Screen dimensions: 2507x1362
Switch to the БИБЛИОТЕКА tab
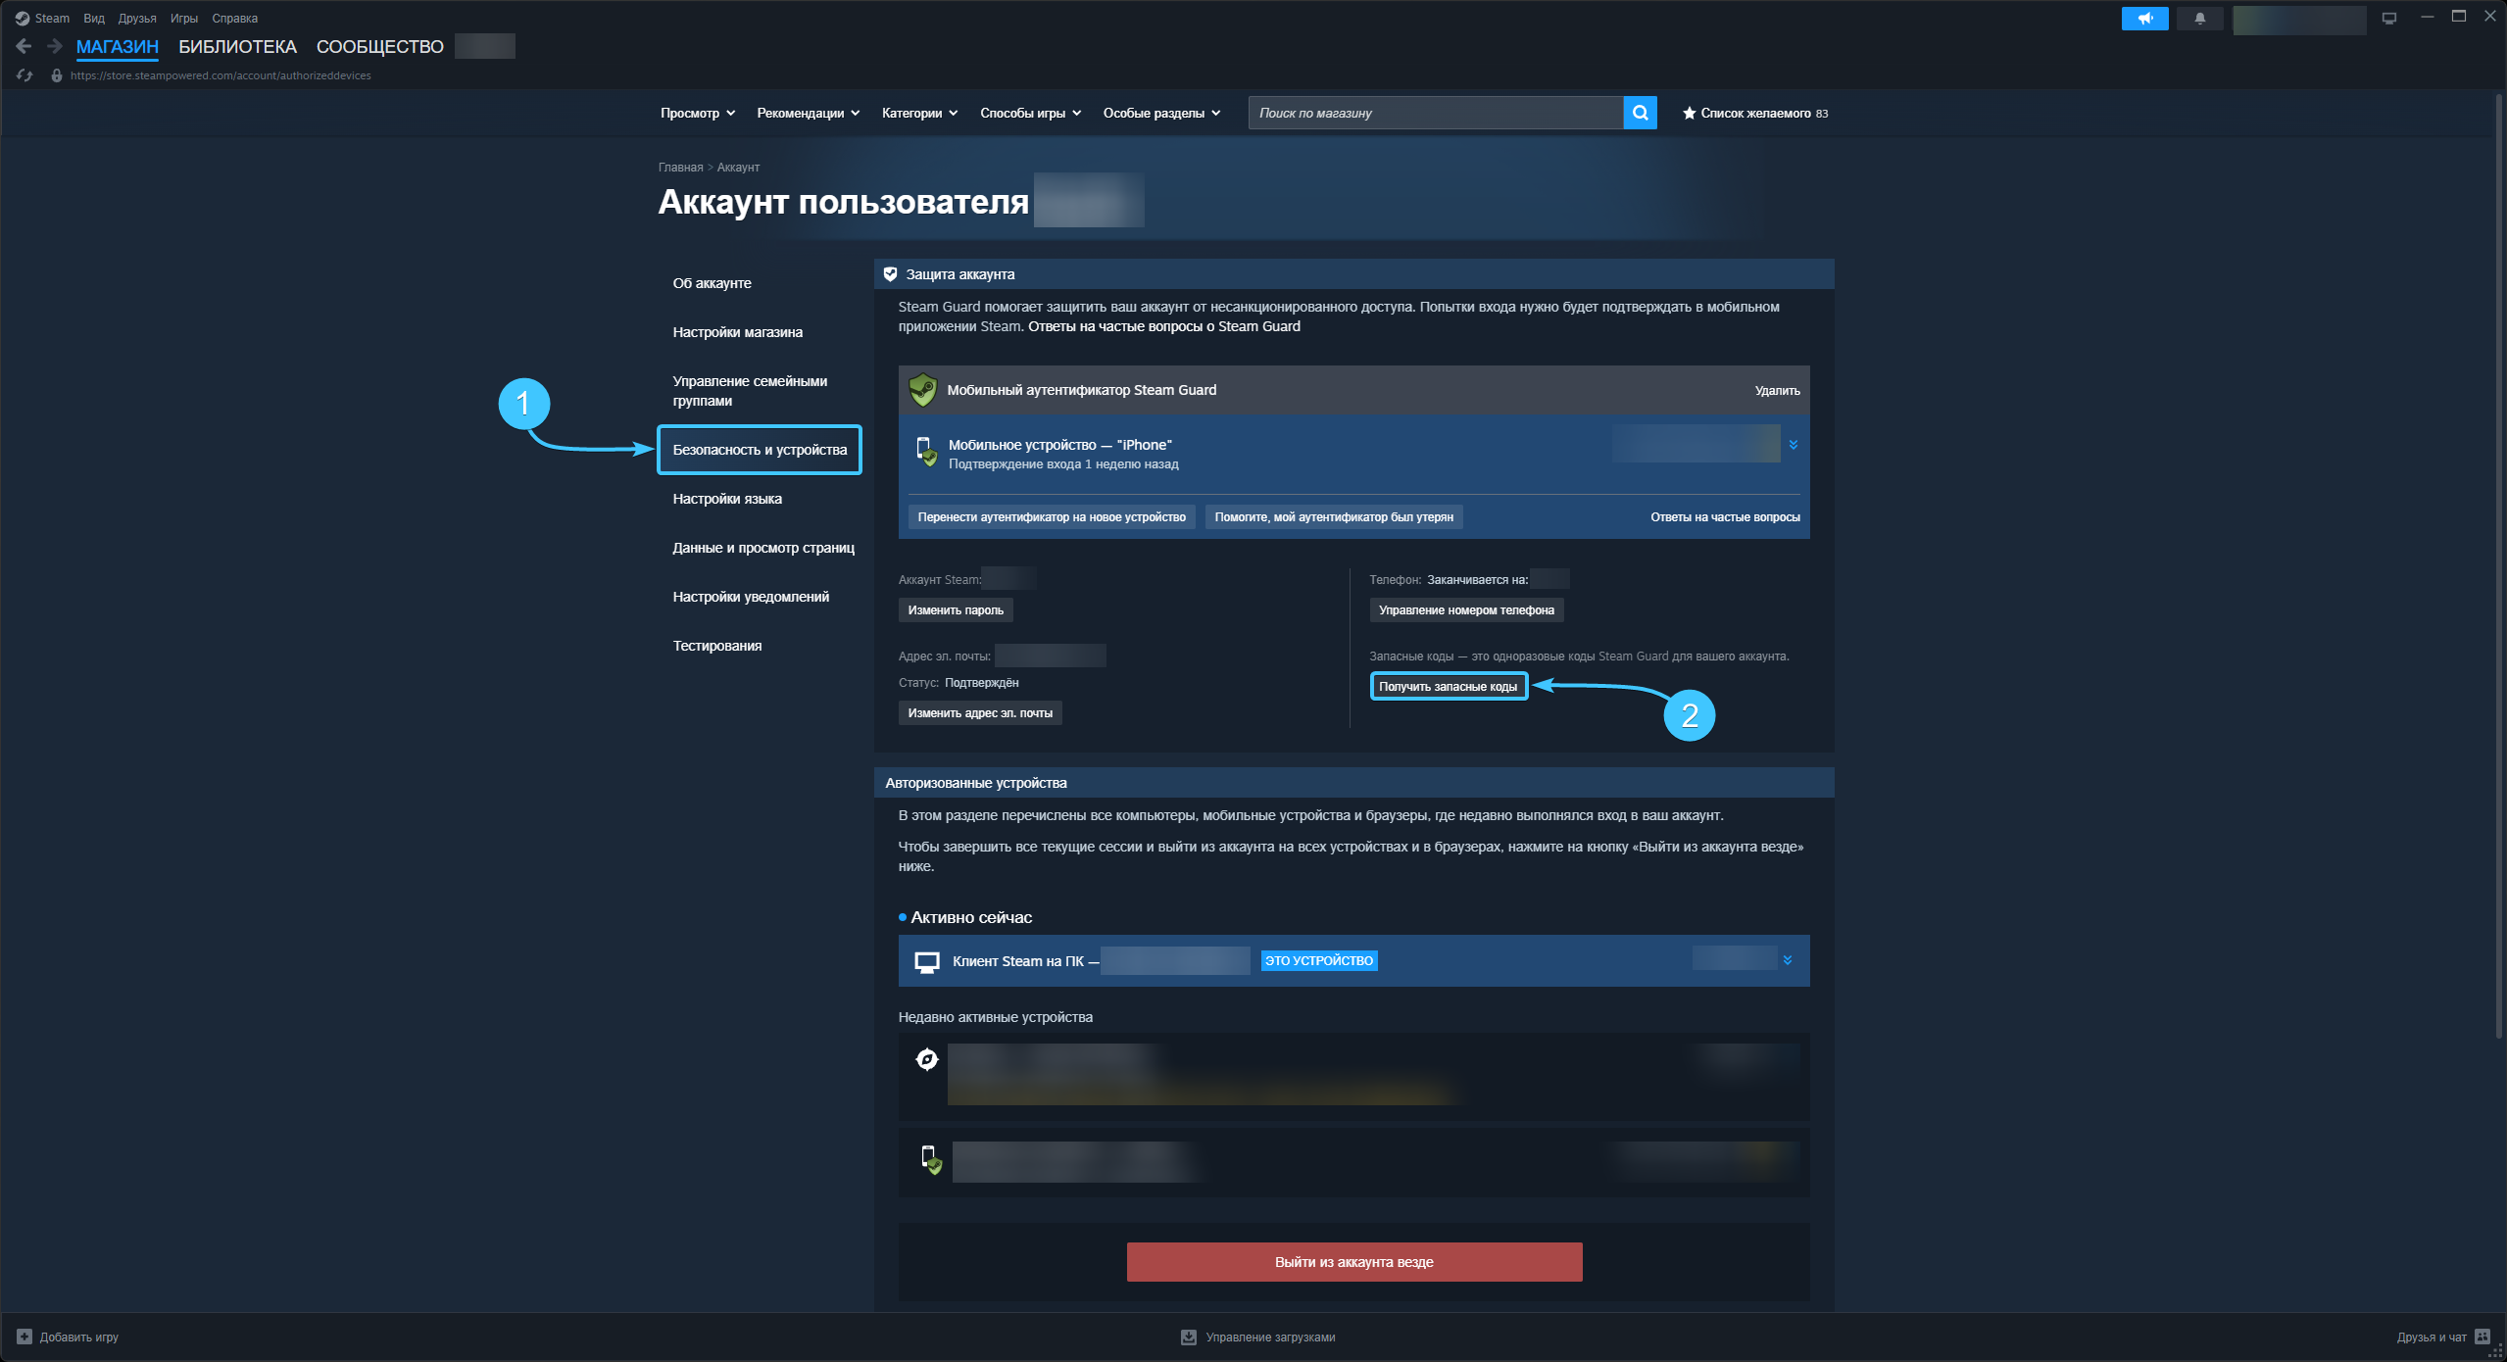[x=237, y=46]
